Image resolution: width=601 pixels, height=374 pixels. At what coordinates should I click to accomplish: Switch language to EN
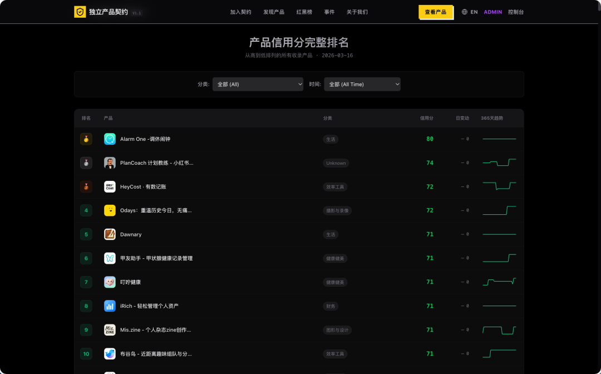pyautogui.click(x=474, y=12)
